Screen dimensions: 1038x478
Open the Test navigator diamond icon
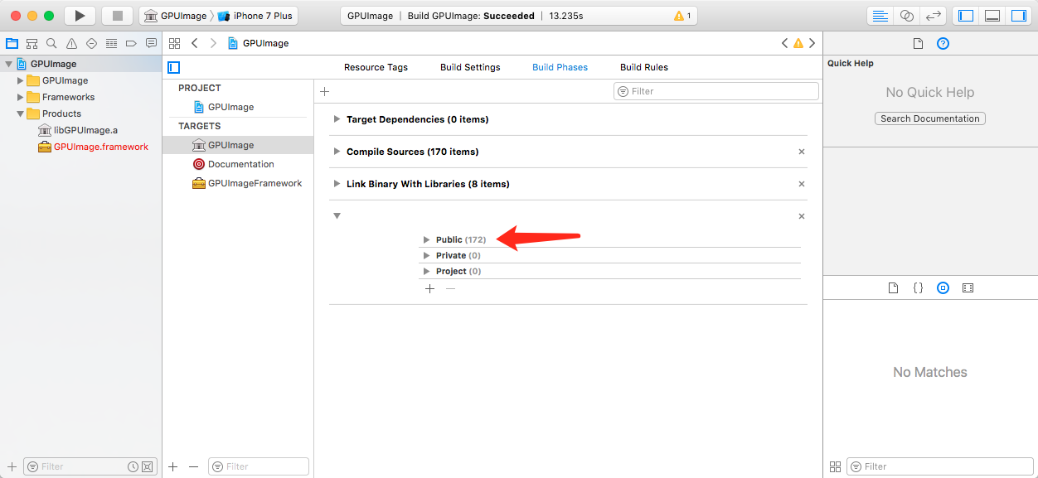click(x=91, y=43)
